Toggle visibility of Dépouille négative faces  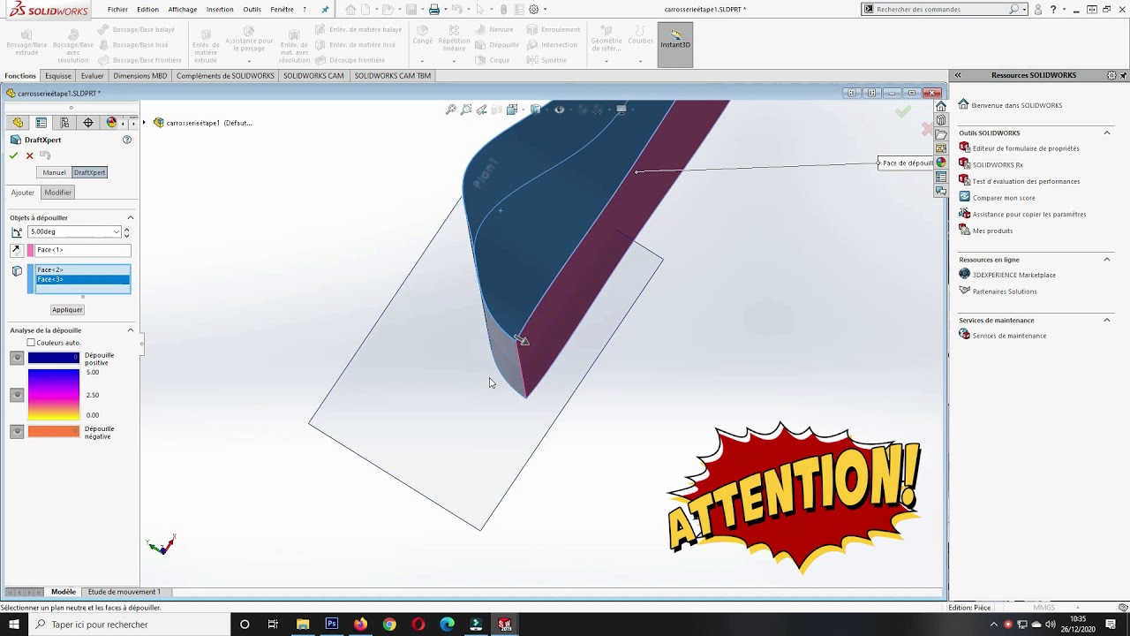point(17,431)
